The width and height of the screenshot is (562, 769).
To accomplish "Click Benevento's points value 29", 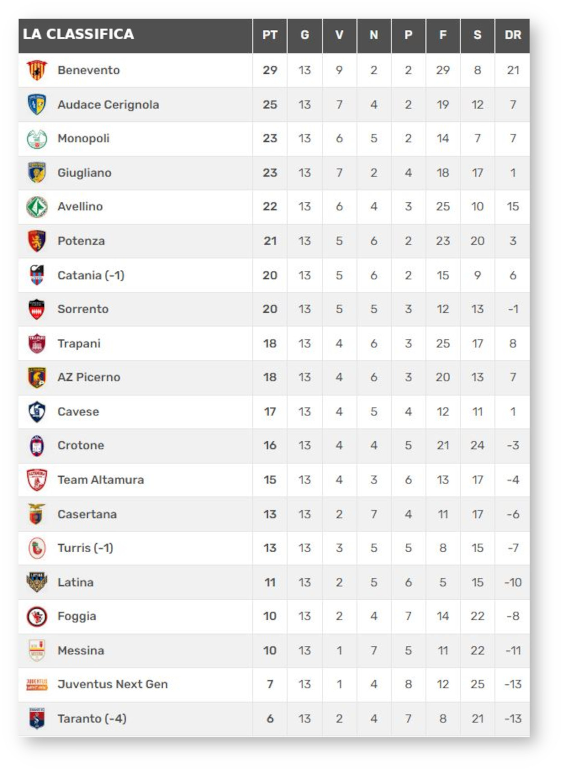I will click(x=270, y=70).
